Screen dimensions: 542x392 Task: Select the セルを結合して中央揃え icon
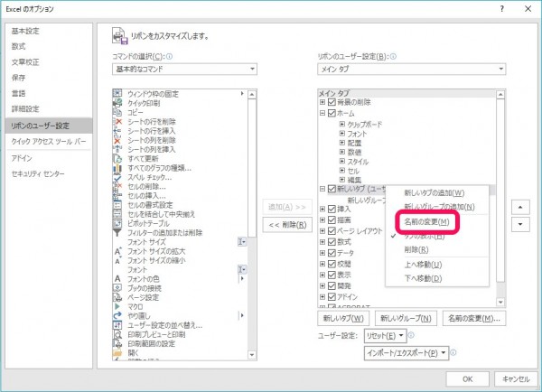coord(117,214)
